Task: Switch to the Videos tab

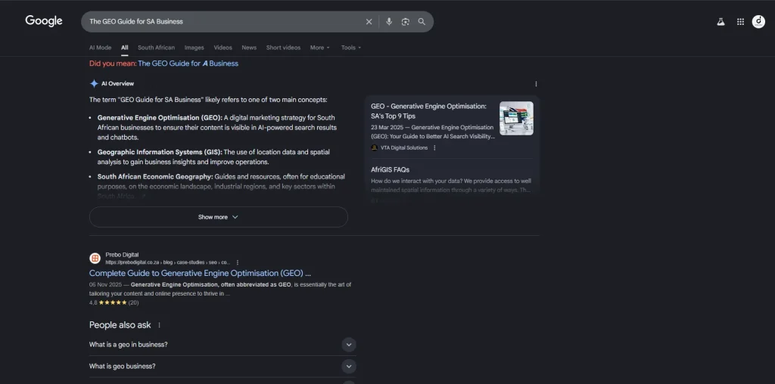Action: coord(223,48)
